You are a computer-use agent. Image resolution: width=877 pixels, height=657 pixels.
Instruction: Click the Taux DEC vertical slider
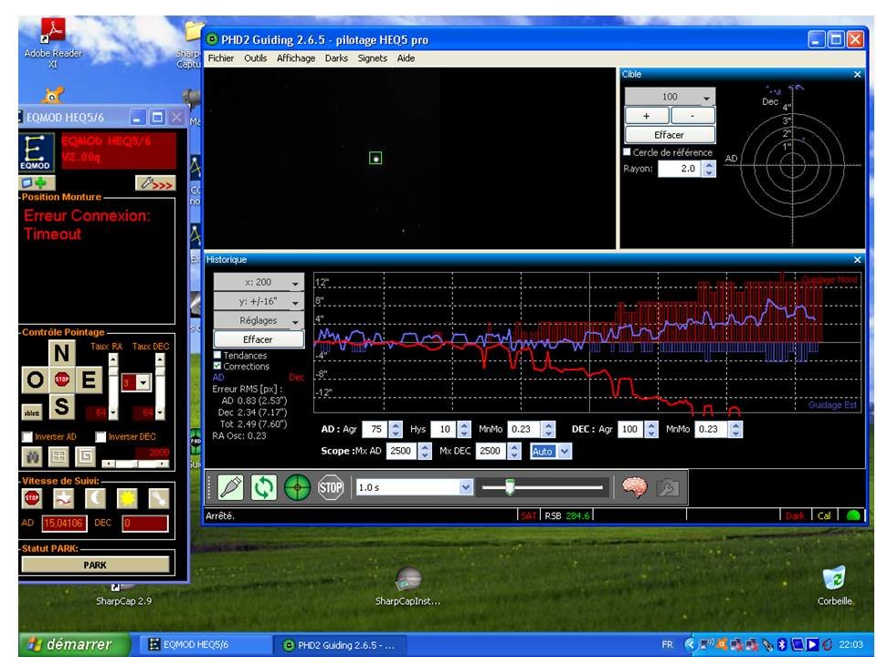(x=160, y=386)
